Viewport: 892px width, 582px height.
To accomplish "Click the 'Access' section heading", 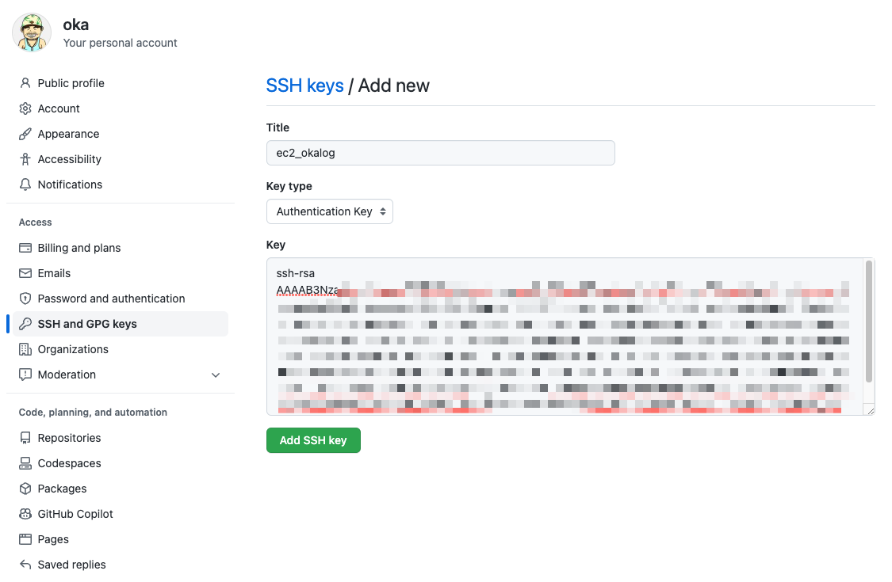I will (x=35, y=223).
